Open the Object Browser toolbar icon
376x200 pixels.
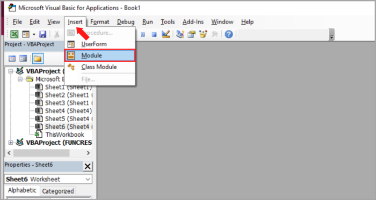pyautogui.click(x=203, y=34)
